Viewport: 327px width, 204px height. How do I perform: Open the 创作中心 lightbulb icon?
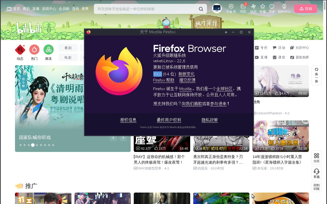pyautogui.click(x=284, y=6)
